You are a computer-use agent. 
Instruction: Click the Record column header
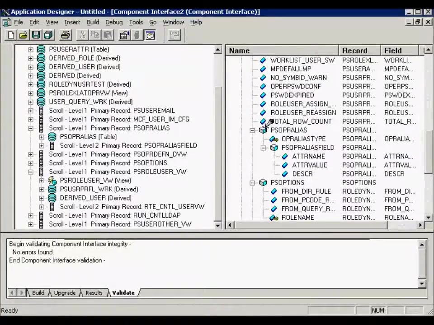point(360,51)
